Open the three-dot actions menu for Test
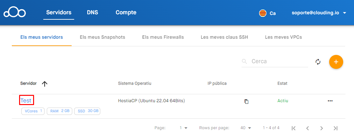Image resolution: width=354 pixels, height=139 pixels. 330,101
